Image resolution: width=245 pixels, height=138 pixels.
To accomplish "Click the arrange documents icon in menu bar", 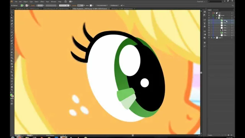I will click(x=70, y=2).
